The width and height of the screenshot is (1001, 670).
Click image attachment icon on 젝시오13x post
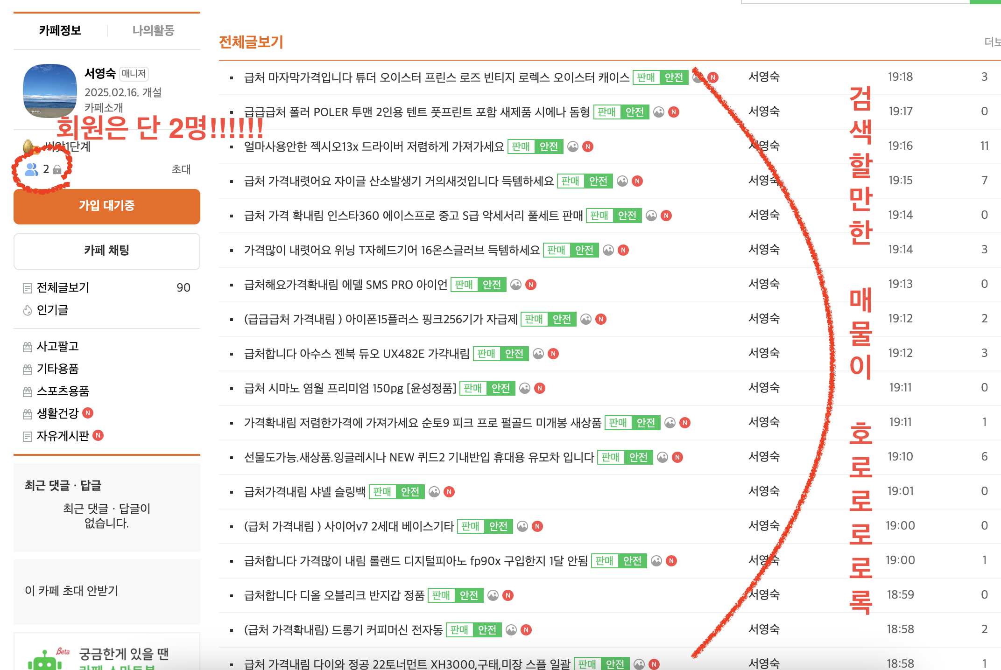pyautogui.click(x=573, y=147)
